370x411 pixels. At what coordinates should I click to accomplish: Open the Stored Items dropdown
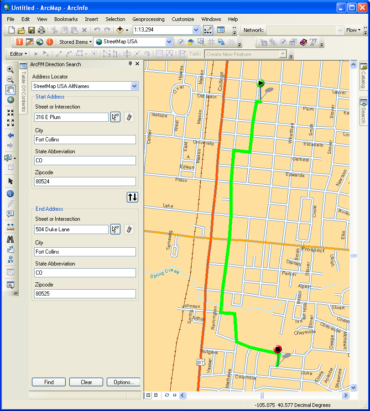76,42
